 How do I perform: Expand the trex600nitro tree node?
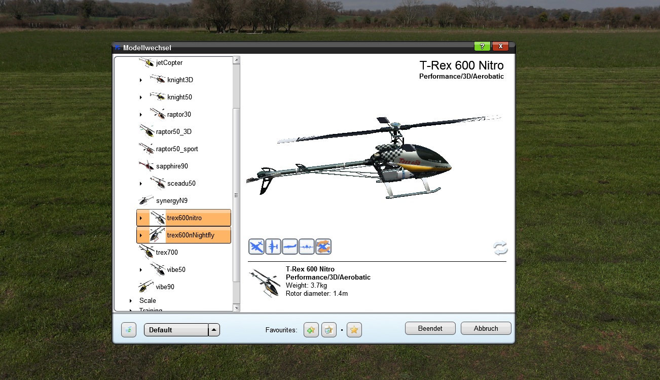click(x=141, y=218)
